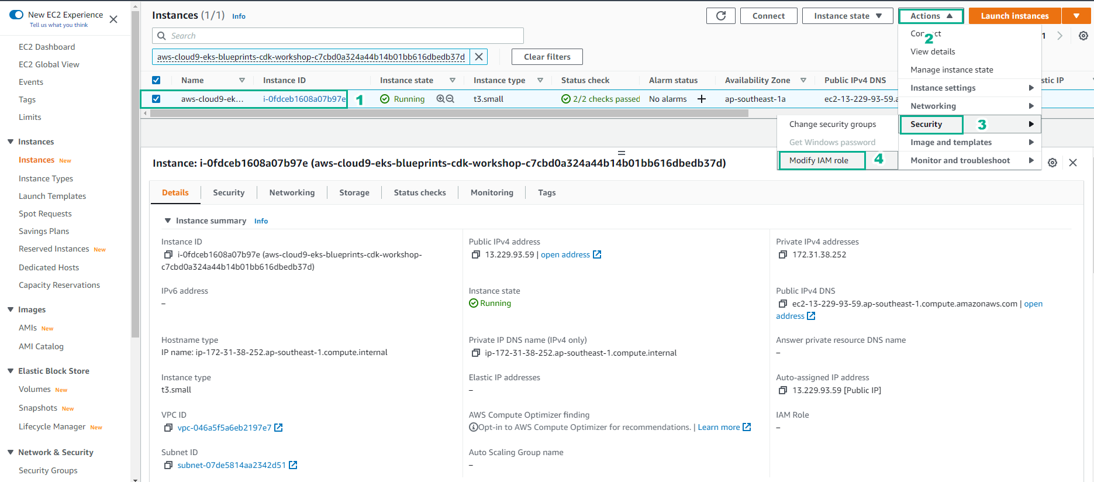Collapse the Images sidebar section

click(x=11, y=309)
